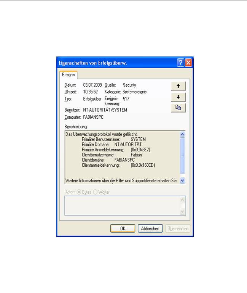
Task: Click event ID value 517
Action: pyautogui.click(x=126, y=99)
